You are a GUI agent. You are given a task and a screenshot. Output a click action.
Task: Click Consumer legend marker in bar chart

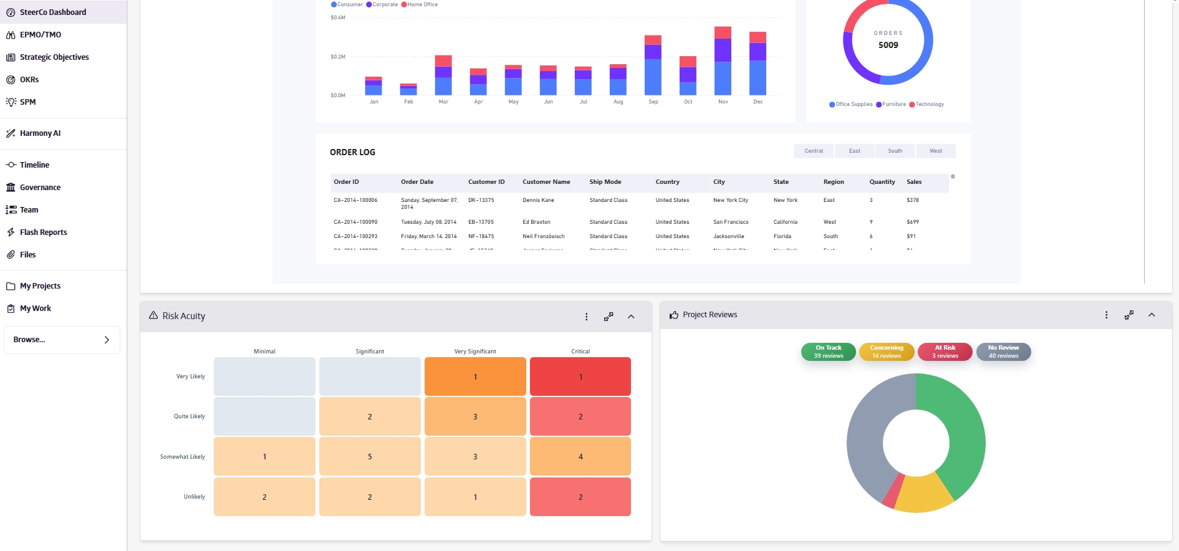[x=334, y=4]
